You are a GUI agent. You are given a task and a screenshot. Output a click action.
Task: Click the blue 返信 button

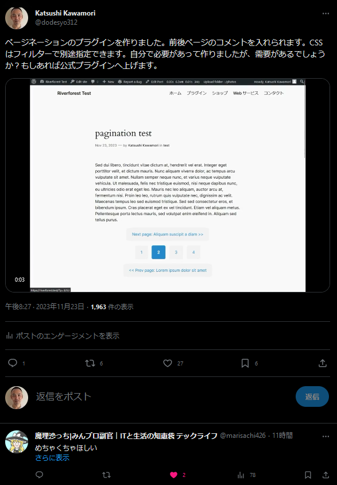pyautogui.click(x=312, y=397)
